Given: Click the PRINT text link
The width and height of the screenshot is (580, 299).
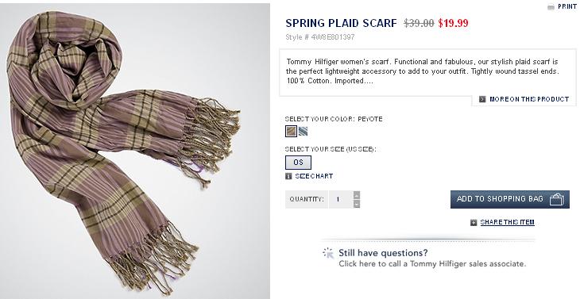Looking at the screenshot, I should click(x=567, y=6).
